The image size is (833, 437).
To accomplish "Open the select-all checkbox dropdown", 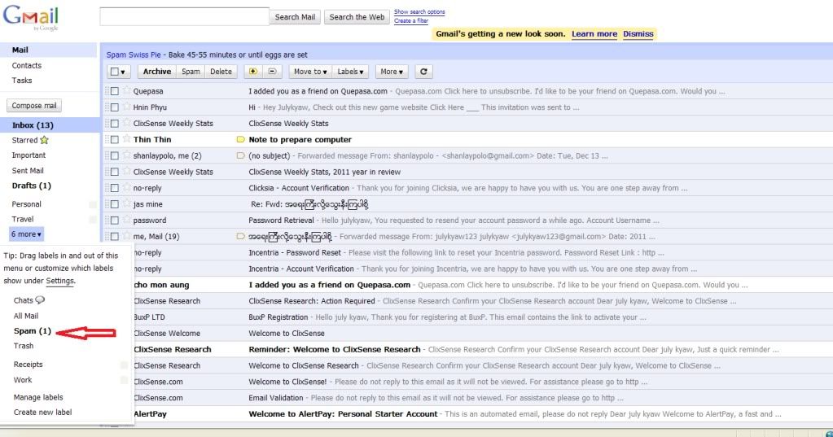I will click(x=118, y=72).
